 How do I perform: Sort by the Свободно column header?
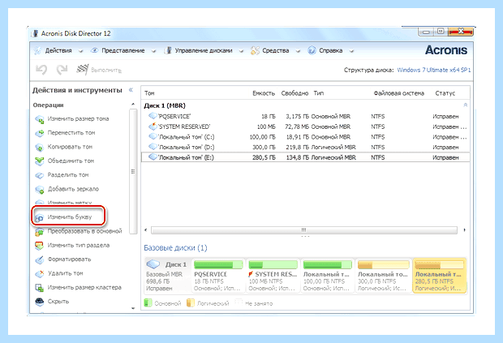pos(294,93)
